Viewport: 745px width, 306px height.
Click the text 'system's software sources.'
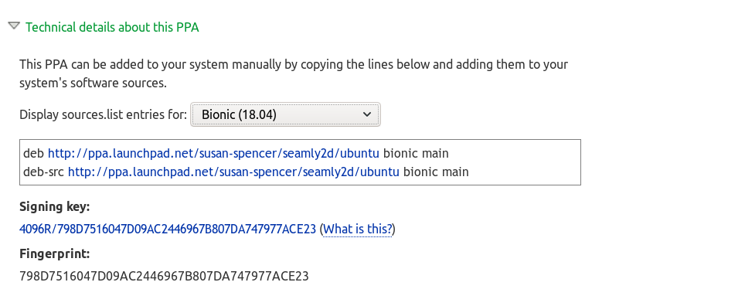[93, 83]
